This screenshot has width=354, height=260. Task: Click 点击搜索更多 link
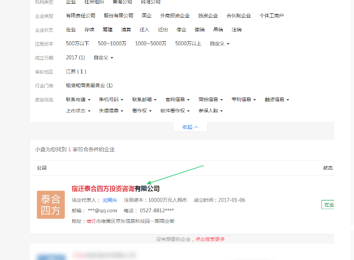coord(210,239)
